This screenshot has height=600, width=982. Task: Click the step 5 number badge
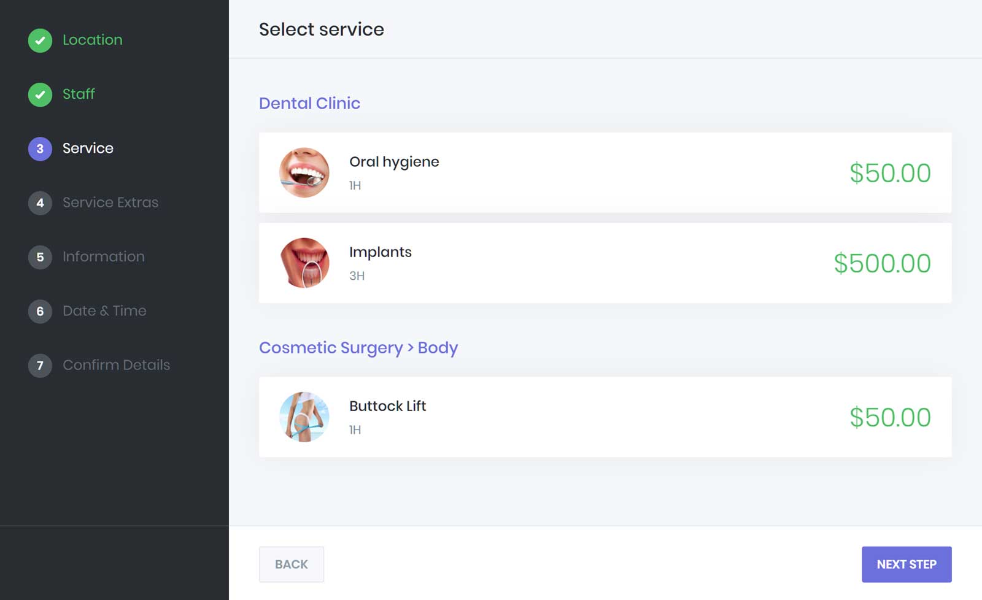(x=40, y=257)
